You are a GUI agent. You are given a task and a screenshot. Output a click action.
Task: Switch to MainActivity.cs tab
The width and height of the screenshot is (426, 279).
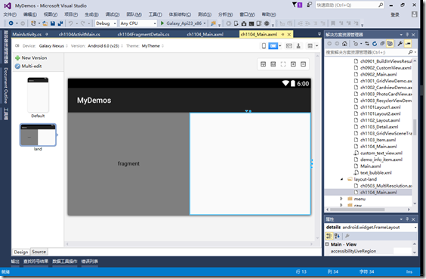(x=27, y=34)
